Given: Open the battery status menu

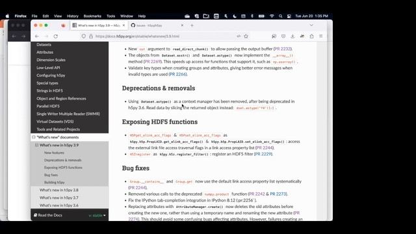Looking at the screenshot, I should (261, 16).
